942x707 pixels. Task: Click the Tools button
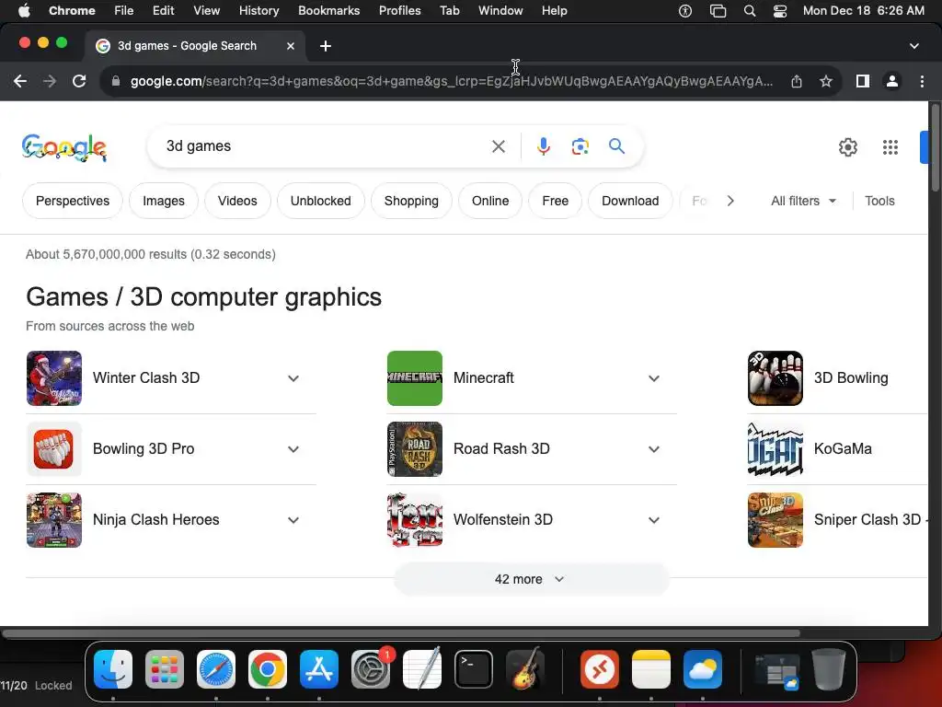879,201
